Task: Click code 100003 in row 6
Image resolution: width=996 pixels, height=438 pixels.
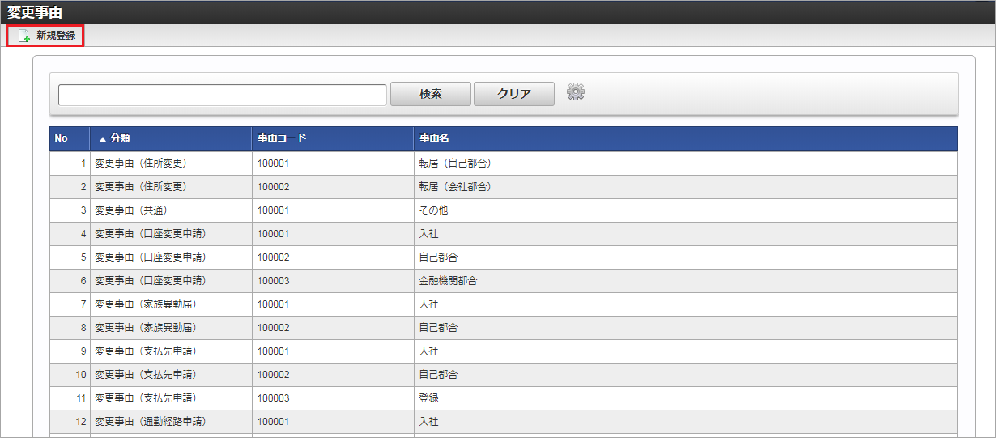Action: [273, 281]
